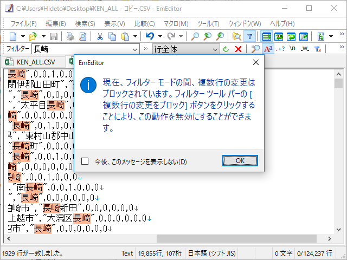
Task: Click the Undo arrow icon
Action: click(150, 36)
